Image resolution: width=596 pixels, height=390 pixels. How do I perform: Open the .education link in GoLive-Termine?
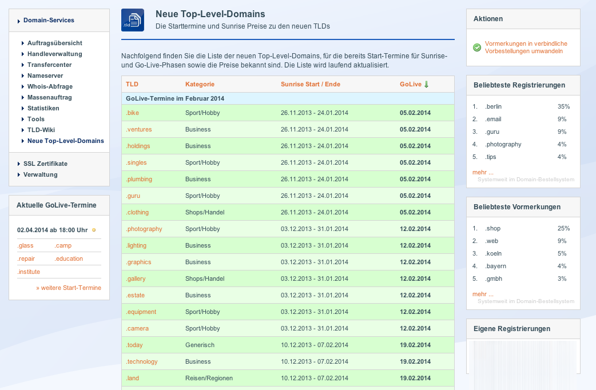pyautogui.click(x=69, y=259)
